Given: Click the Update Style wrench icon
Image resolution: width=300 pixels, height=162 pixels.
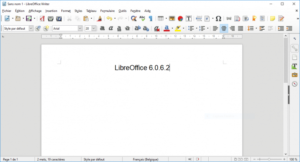Looking at the screenshot, I should [x=38, y=29].
